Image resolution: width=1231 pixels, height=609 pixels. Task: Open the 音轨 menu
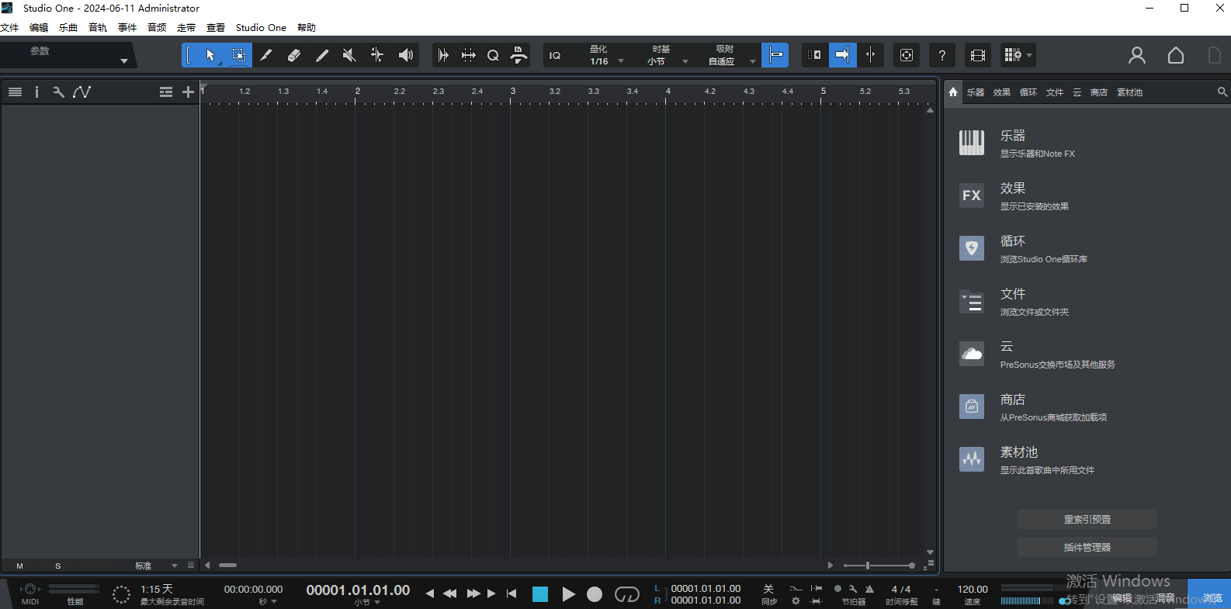point(98,27)
